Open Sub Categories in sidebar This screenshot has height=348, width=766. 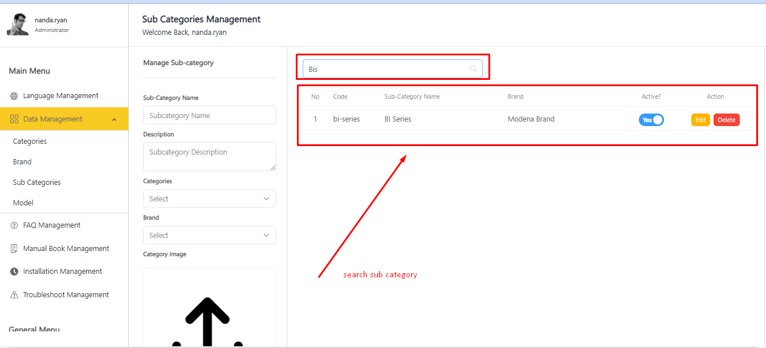pyautogui.click(x=36, y=183)
